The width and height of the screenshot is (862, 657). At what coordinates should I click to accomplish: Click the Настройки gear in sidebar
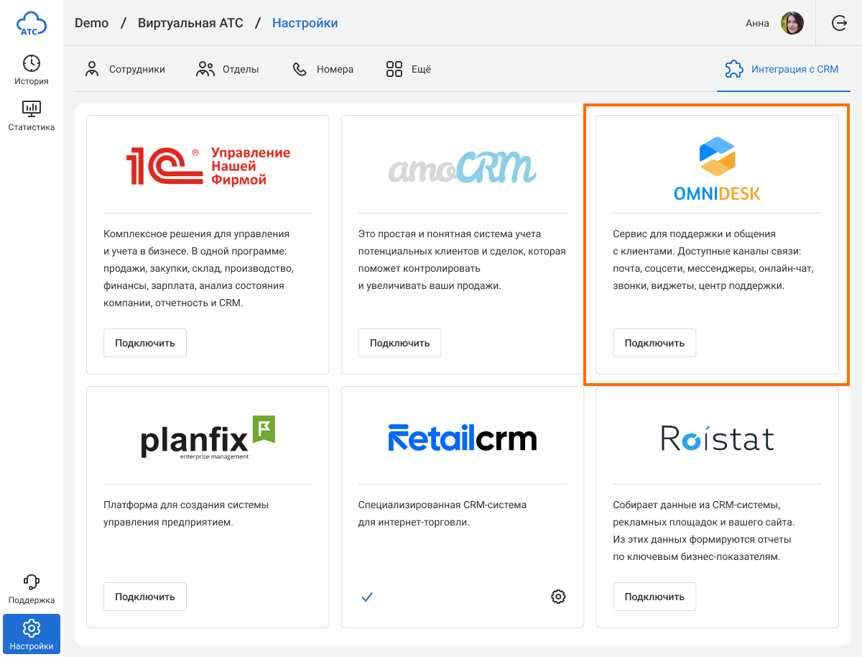[31, 634]
